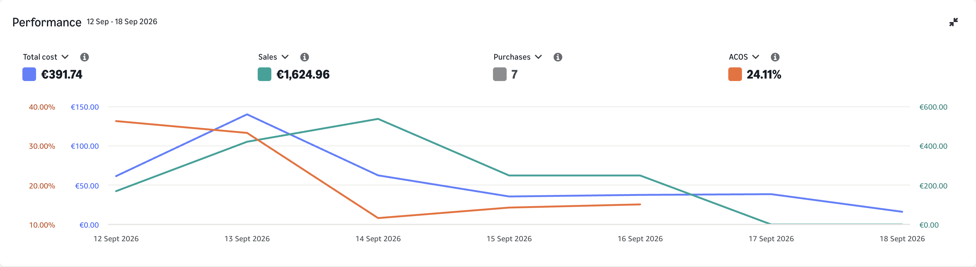
Task: Click the 12 Sept 2026 axis label
Action: 116,239
